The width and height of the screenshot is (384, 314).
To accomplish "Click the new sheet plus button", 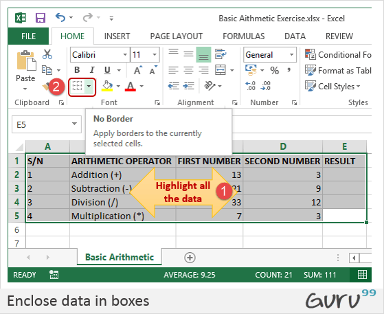I will click(190, 258).
